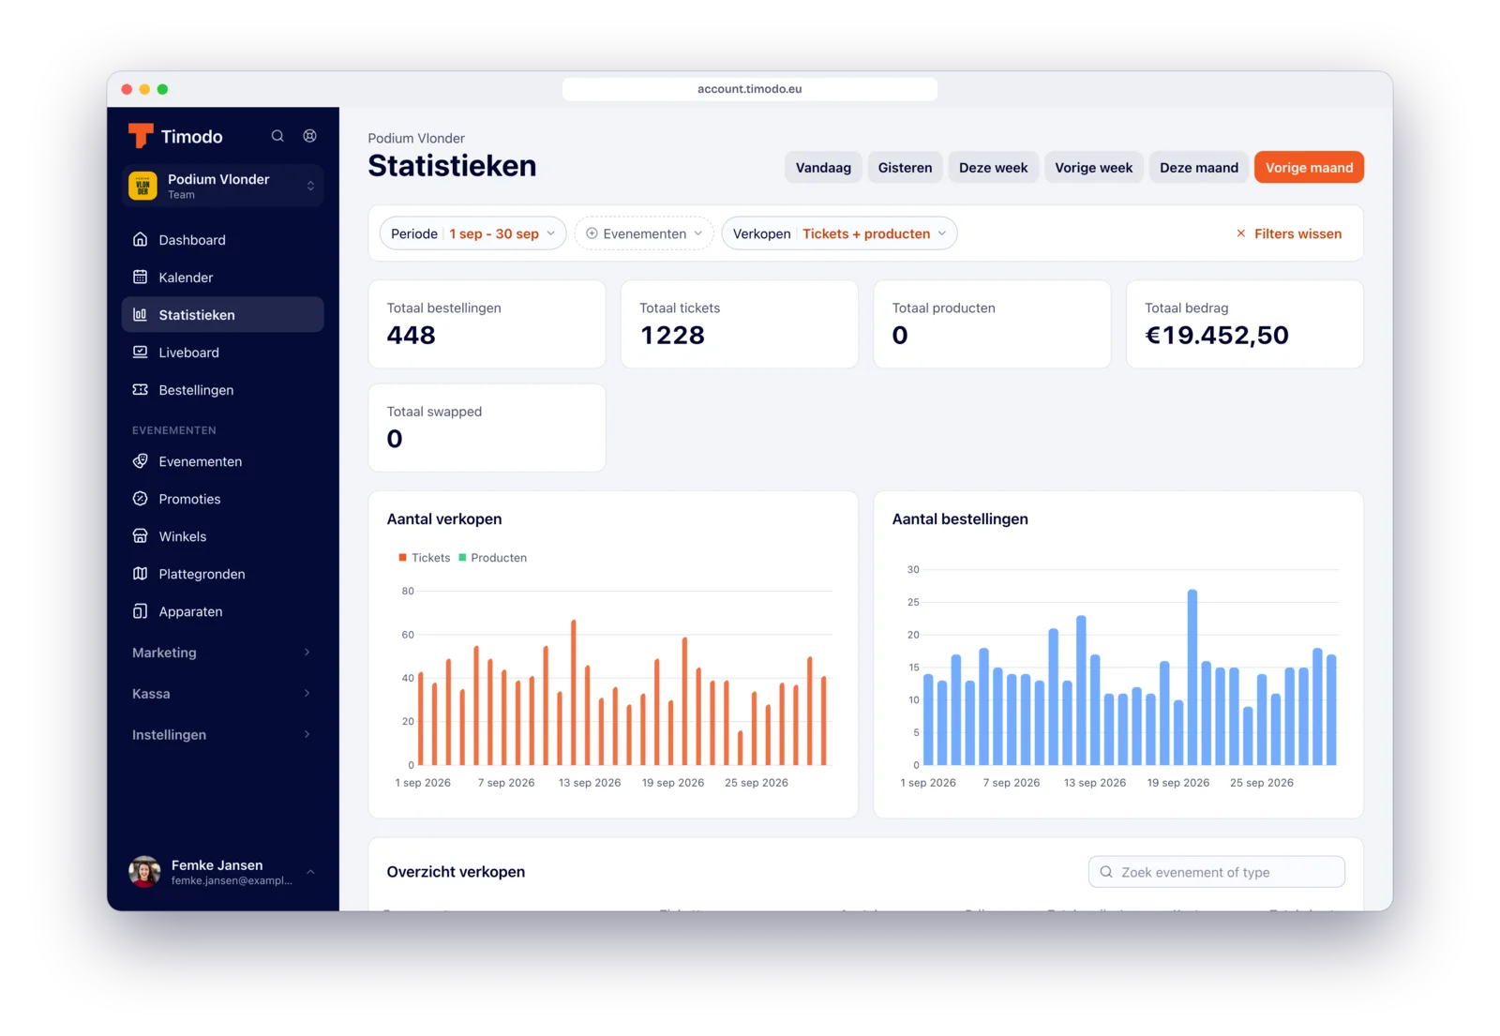
Task: Click the Statistieken chart icon
Action: pyautogui.click(x=141, y=315)
